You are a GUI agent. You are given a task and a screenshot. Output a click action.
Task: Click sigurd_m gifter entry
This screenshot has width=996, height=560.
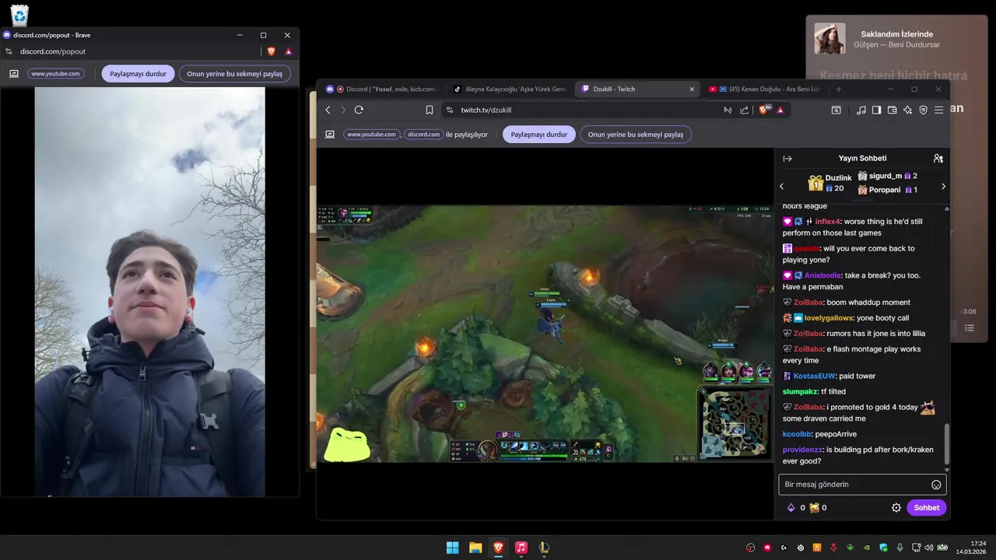tap(887, 177)
